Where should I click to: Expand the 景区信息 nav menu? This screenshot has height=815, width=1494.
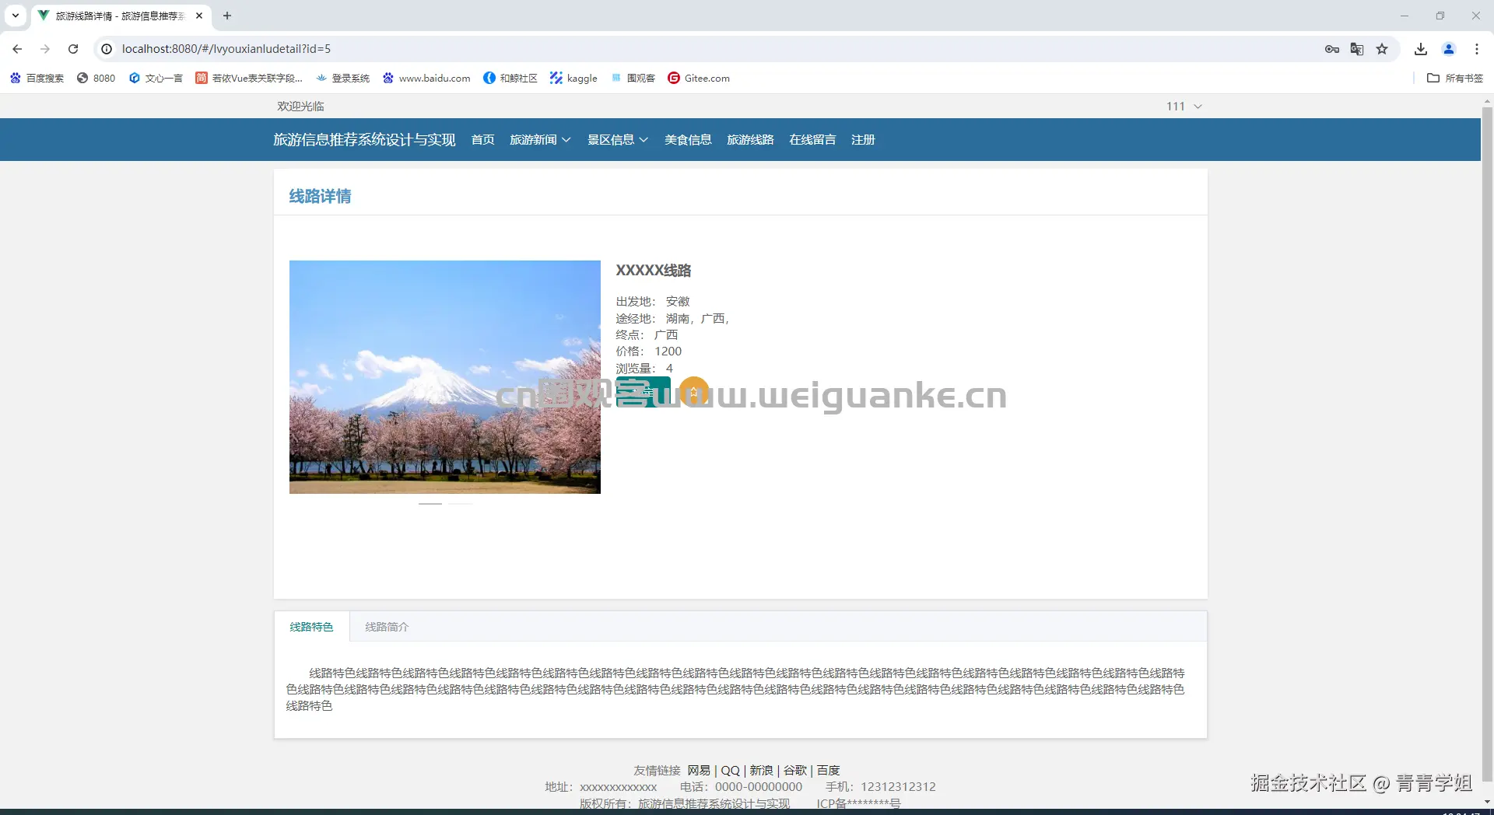pos(618,140)
